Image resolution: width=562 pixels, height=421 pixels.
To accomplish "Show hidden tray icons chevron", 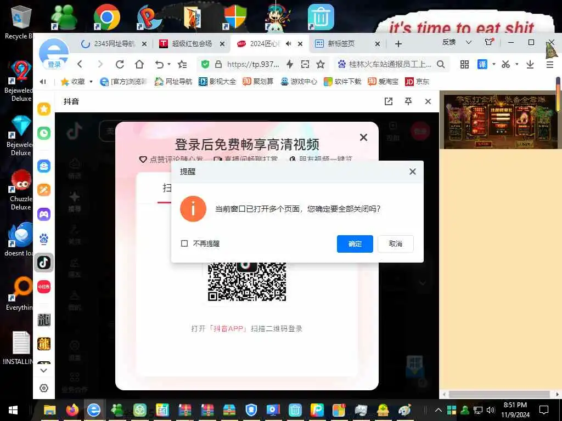I will pyautogui.click(x=439, y=410).
